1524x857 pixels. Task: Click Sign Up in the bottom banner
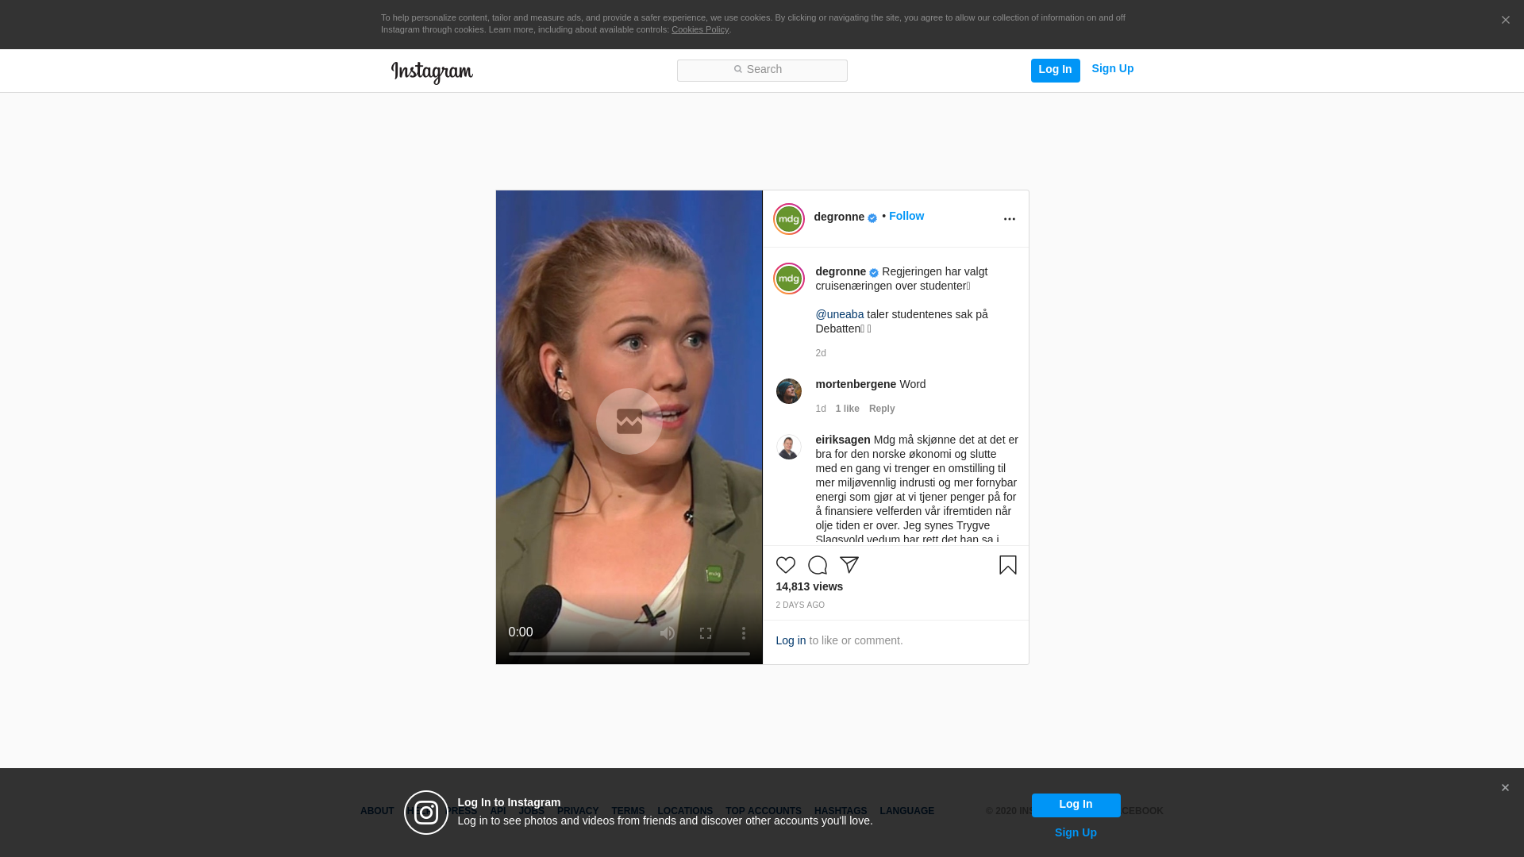pos(1076,832)
